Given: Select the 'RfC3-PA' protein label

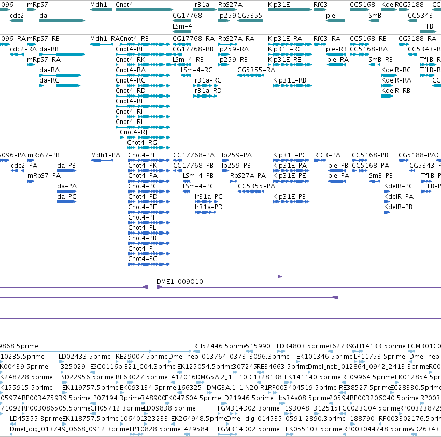Looking at the screenshot, I should click(x=327, y=155).
